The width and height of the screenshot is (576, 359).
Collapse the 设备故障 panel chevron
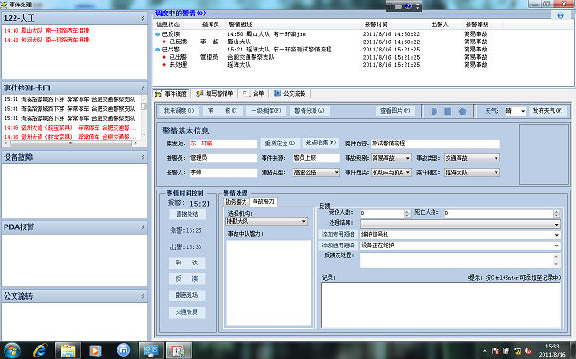pyautogui.click(x=143, y=157)
